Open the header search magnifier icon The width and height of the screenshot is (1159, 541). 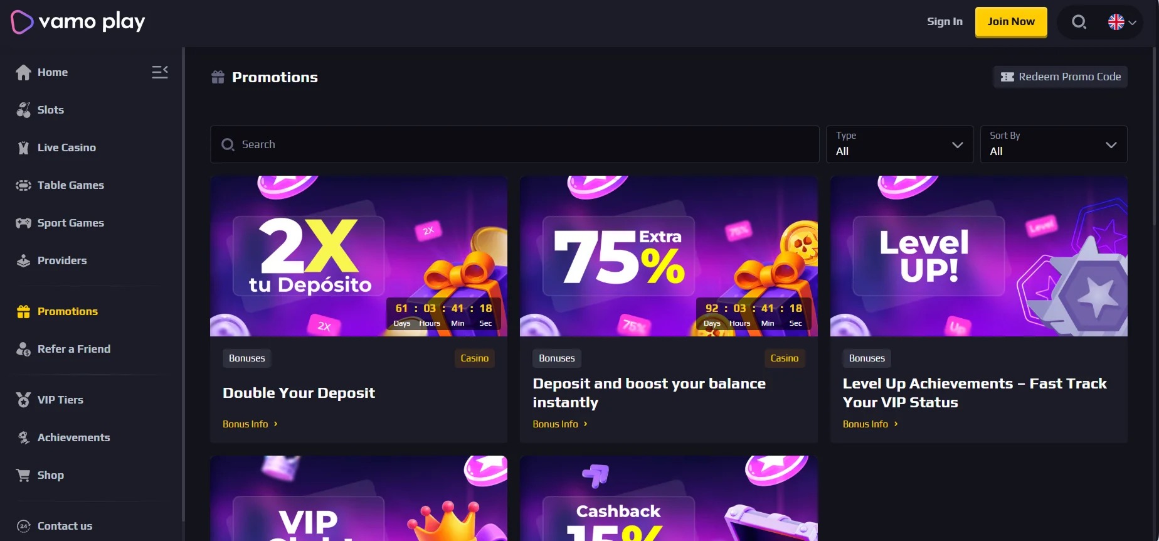(1079, 22)
